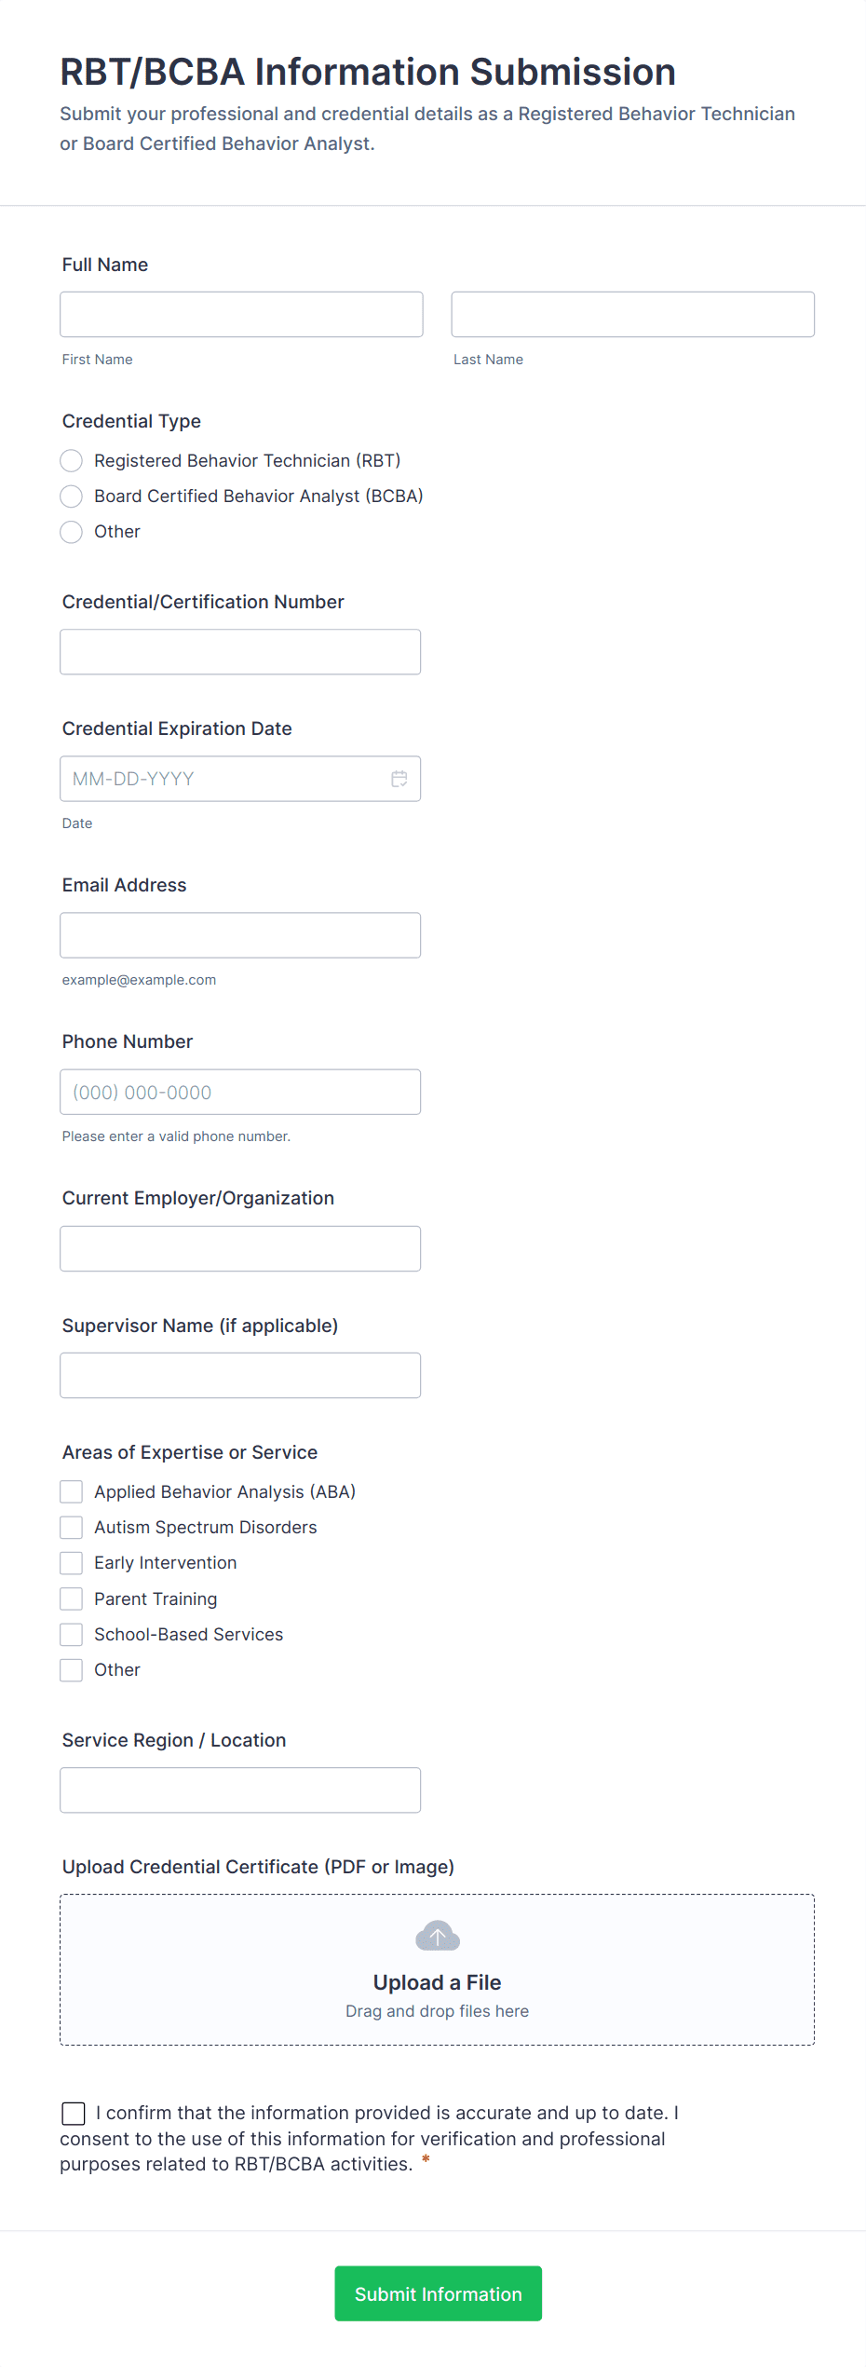
Task: Select Registered Behavior Technician (RBT) radio
Action: (72, 461)
